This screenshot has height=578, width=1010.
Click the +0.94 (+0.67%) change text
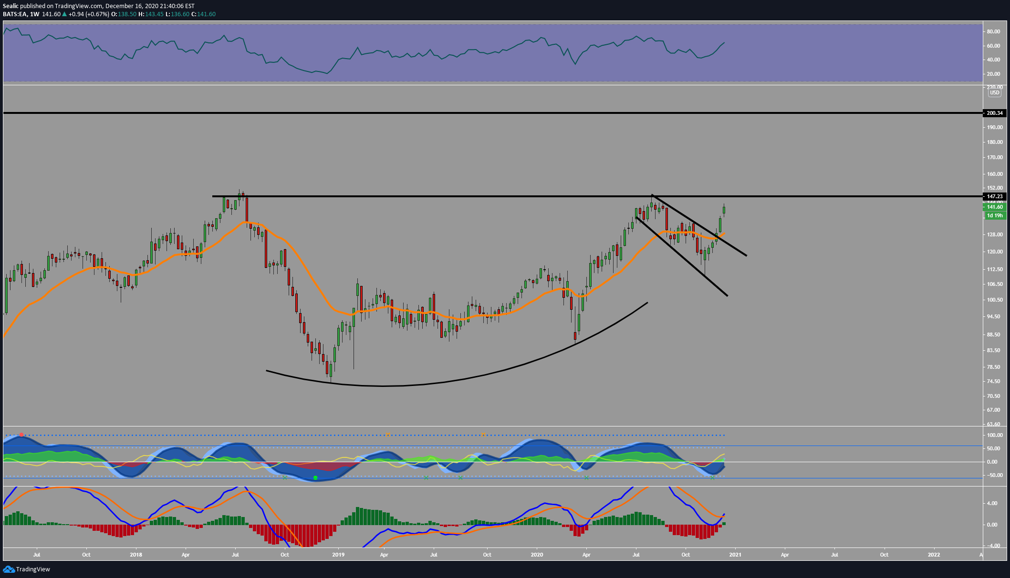point(88,14)
